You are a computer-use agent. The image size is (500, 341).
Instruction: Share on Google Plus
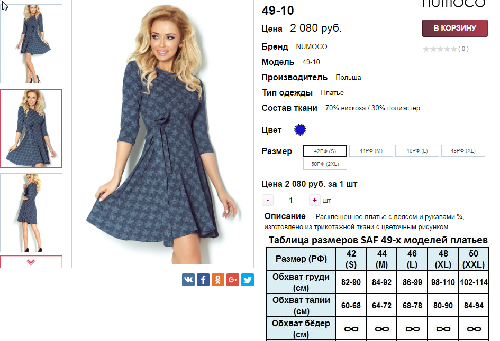[233, 280]
